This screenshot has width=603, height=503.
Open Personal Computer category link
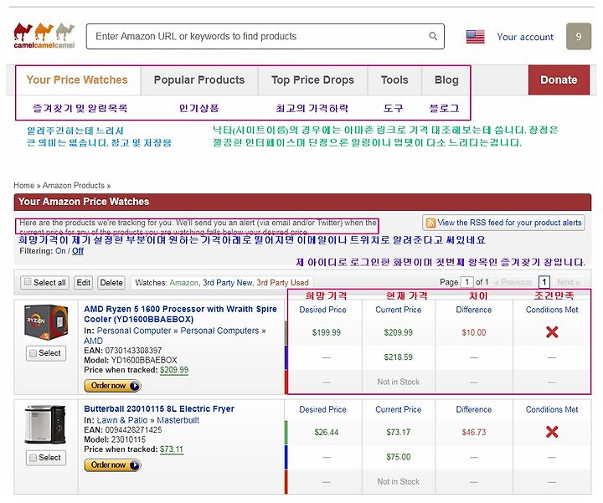point(134,331)
